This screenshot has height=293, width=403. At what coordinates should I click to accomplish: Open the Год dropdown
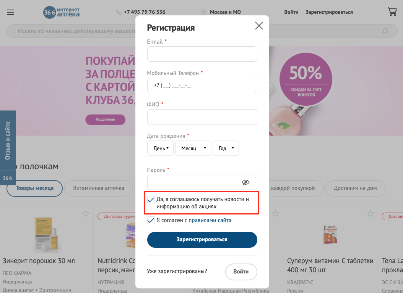coord(226,148)
